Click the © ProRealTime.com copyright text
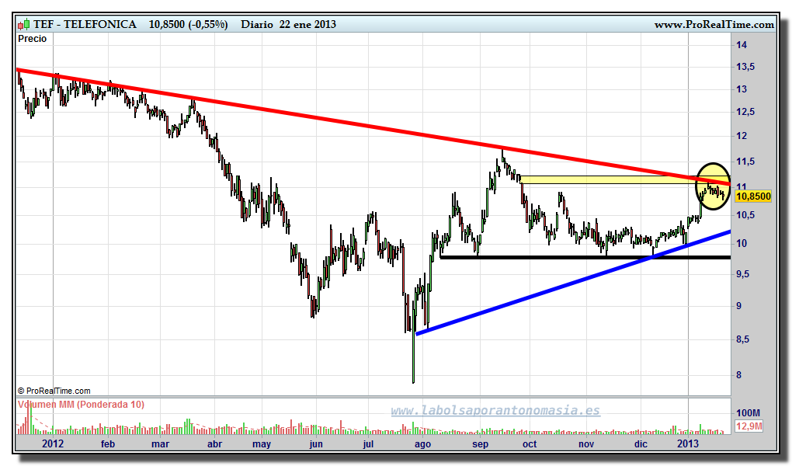The image size is (792, 466). pyautogui.click(x=54, y=391)
